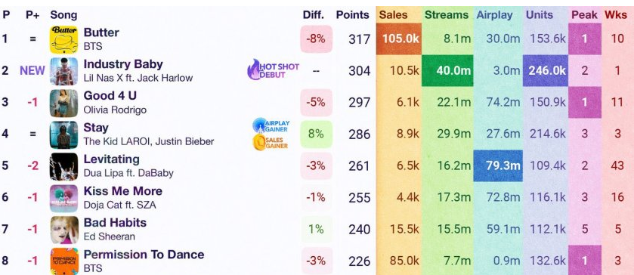Select the Units column header
The height and width of the screenshot is (275, 634).
coord(540,15)
